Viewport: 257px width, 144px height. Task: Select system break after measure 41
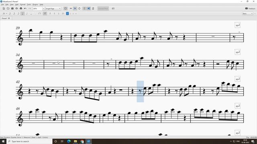click(x=237, y=52)
